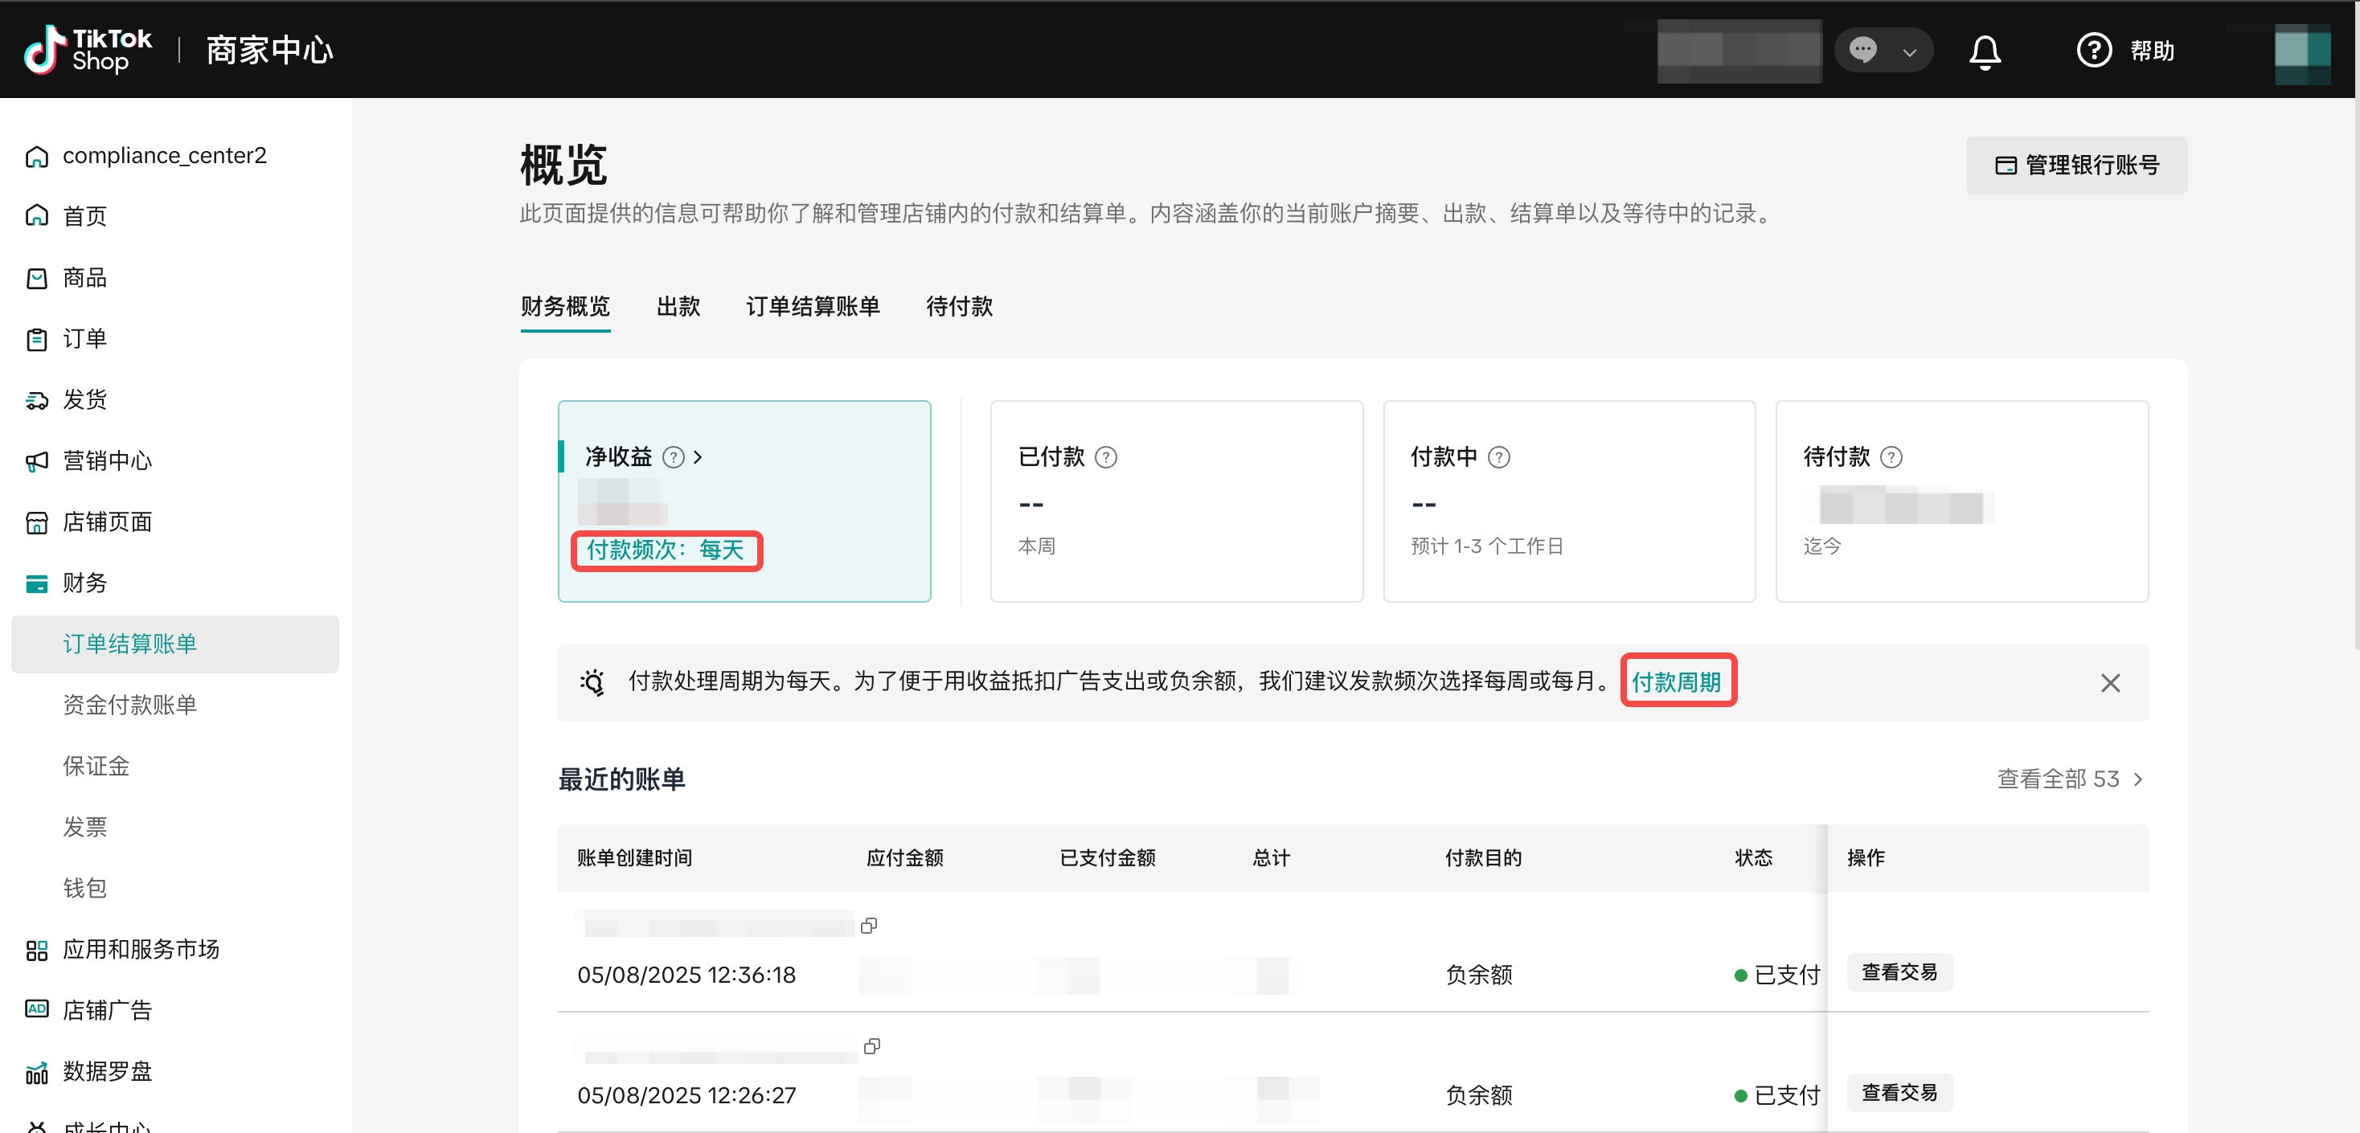
Task: Click the 管理银行账号 button
Action: click(2076, 165)
